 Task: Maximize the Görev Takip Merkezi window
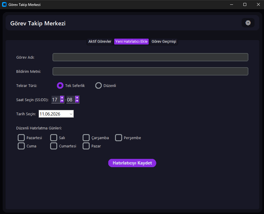pyautogui.click(x=245, y=4)
